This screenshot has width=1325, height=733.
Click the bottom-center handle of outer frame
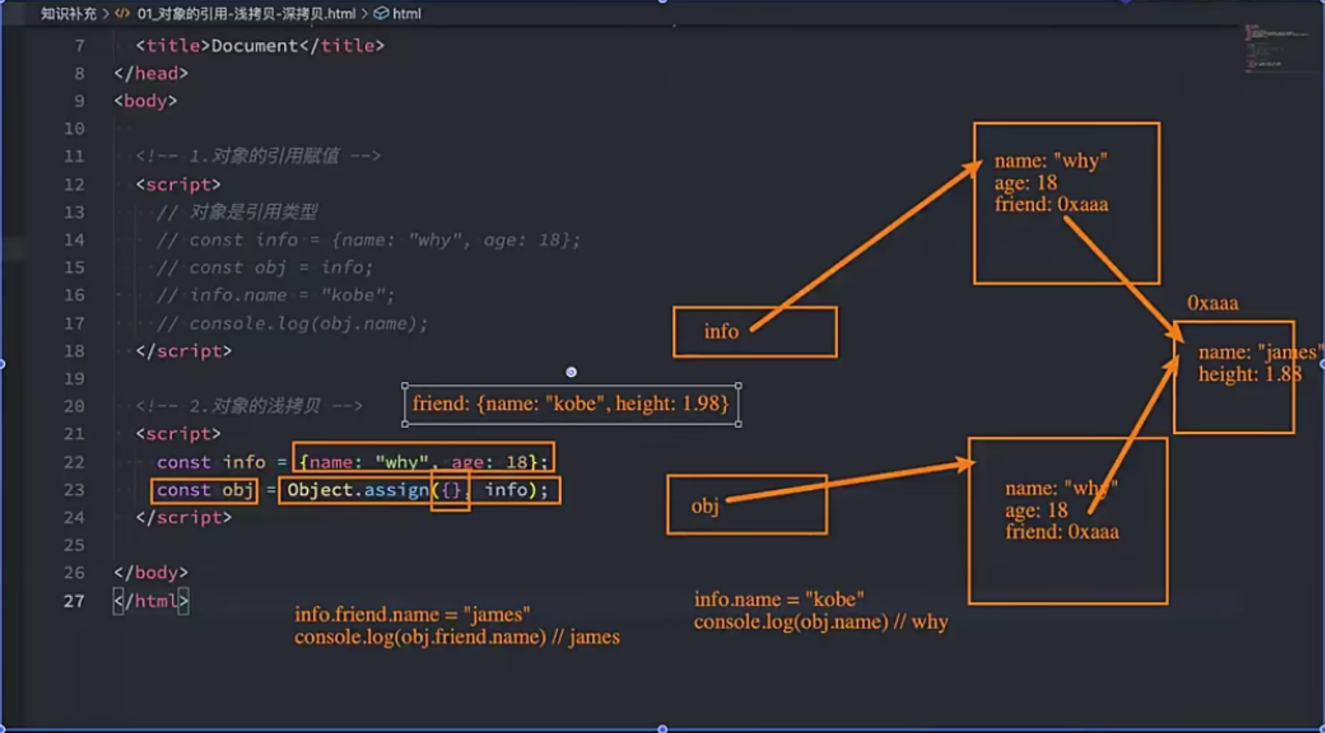point(662,729)
